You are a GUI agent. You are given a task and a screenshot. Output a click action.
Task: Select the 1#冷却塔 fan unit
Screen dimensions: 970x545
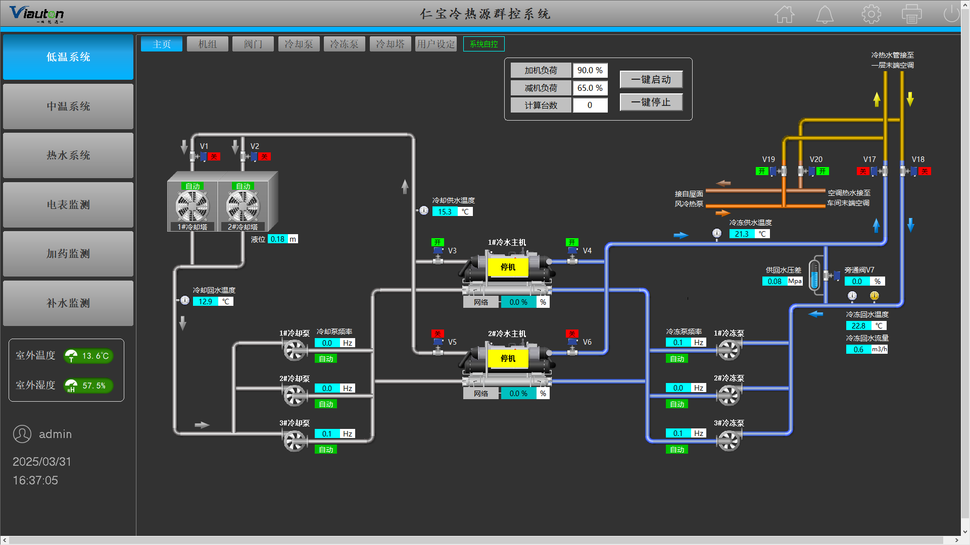pos(192,205)
